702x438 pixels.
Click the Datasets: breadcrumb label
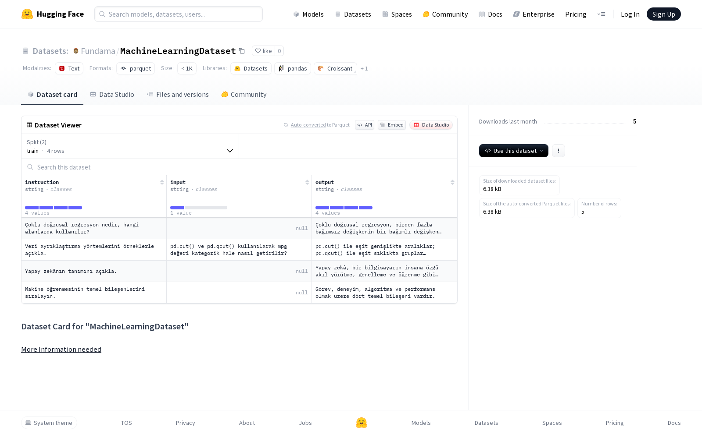[x=50, y=51]
